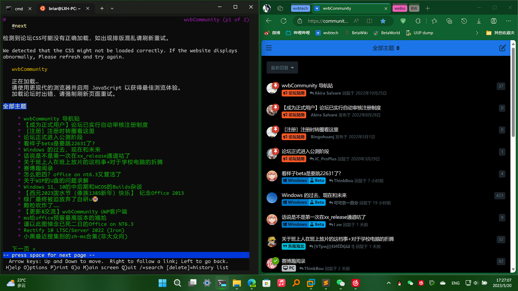Open a new browser tab
This screenshot has height=291, width=518.
[x=428, y=8]
